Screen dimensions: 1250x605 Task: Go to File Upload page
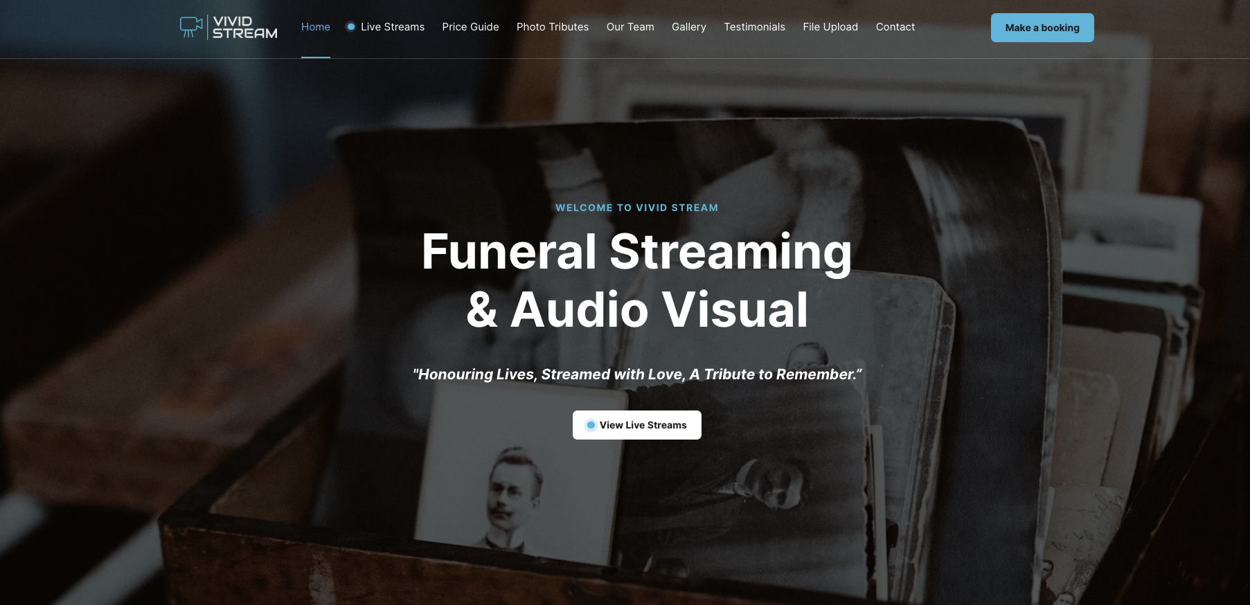[830, 27]
